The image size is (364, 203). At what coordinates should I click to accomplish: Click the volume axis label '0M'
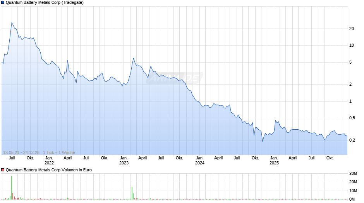(x=352, y=199)
